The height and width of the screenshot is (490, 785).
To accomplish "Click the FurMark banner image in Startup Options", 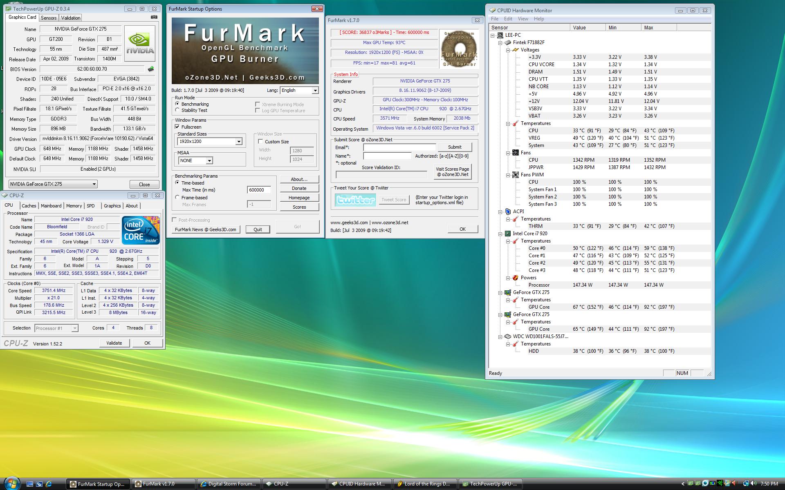I will tap(245, 51).
